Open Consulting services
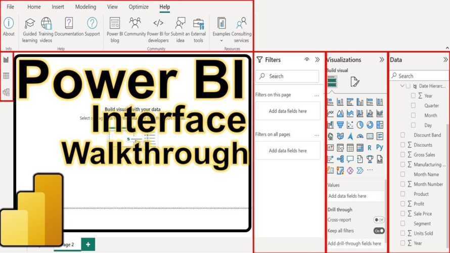The width and height of the screenshot is (450, 253). [x=241, y=30]
